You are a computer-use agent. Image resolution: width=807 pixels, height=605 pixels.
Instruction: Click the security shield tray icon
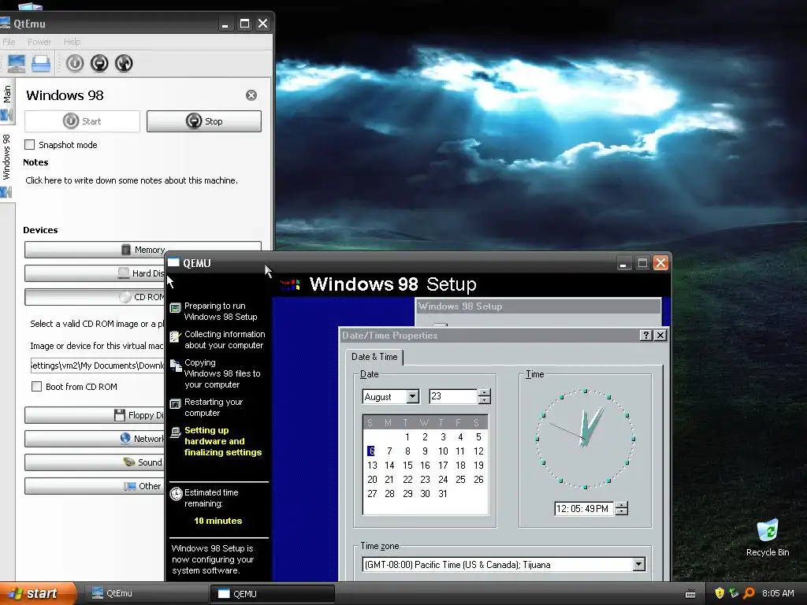click(720, 593)
